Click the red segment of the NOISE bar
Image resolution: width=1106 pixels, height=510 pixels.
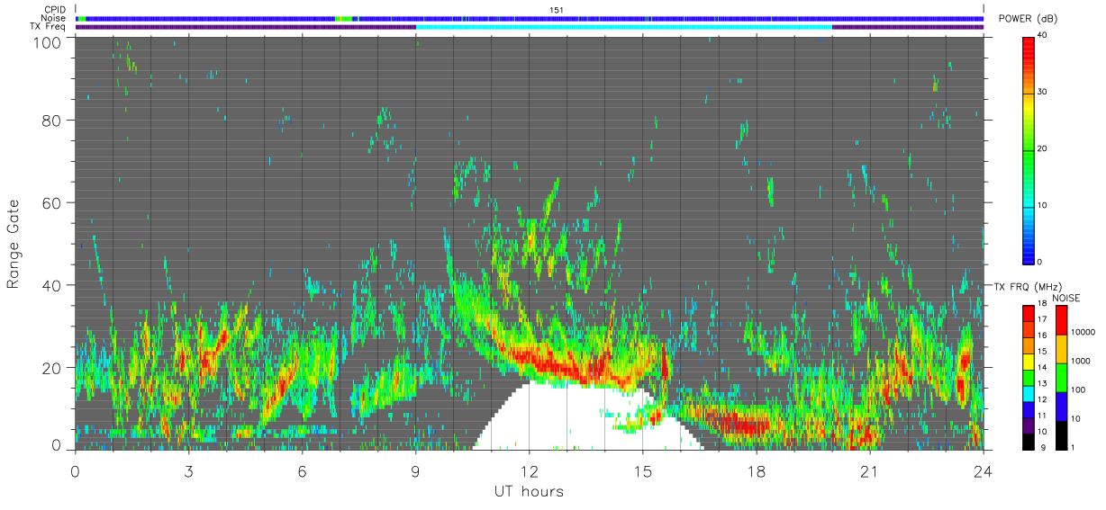pyautogui.click(x=1060, y=320)
